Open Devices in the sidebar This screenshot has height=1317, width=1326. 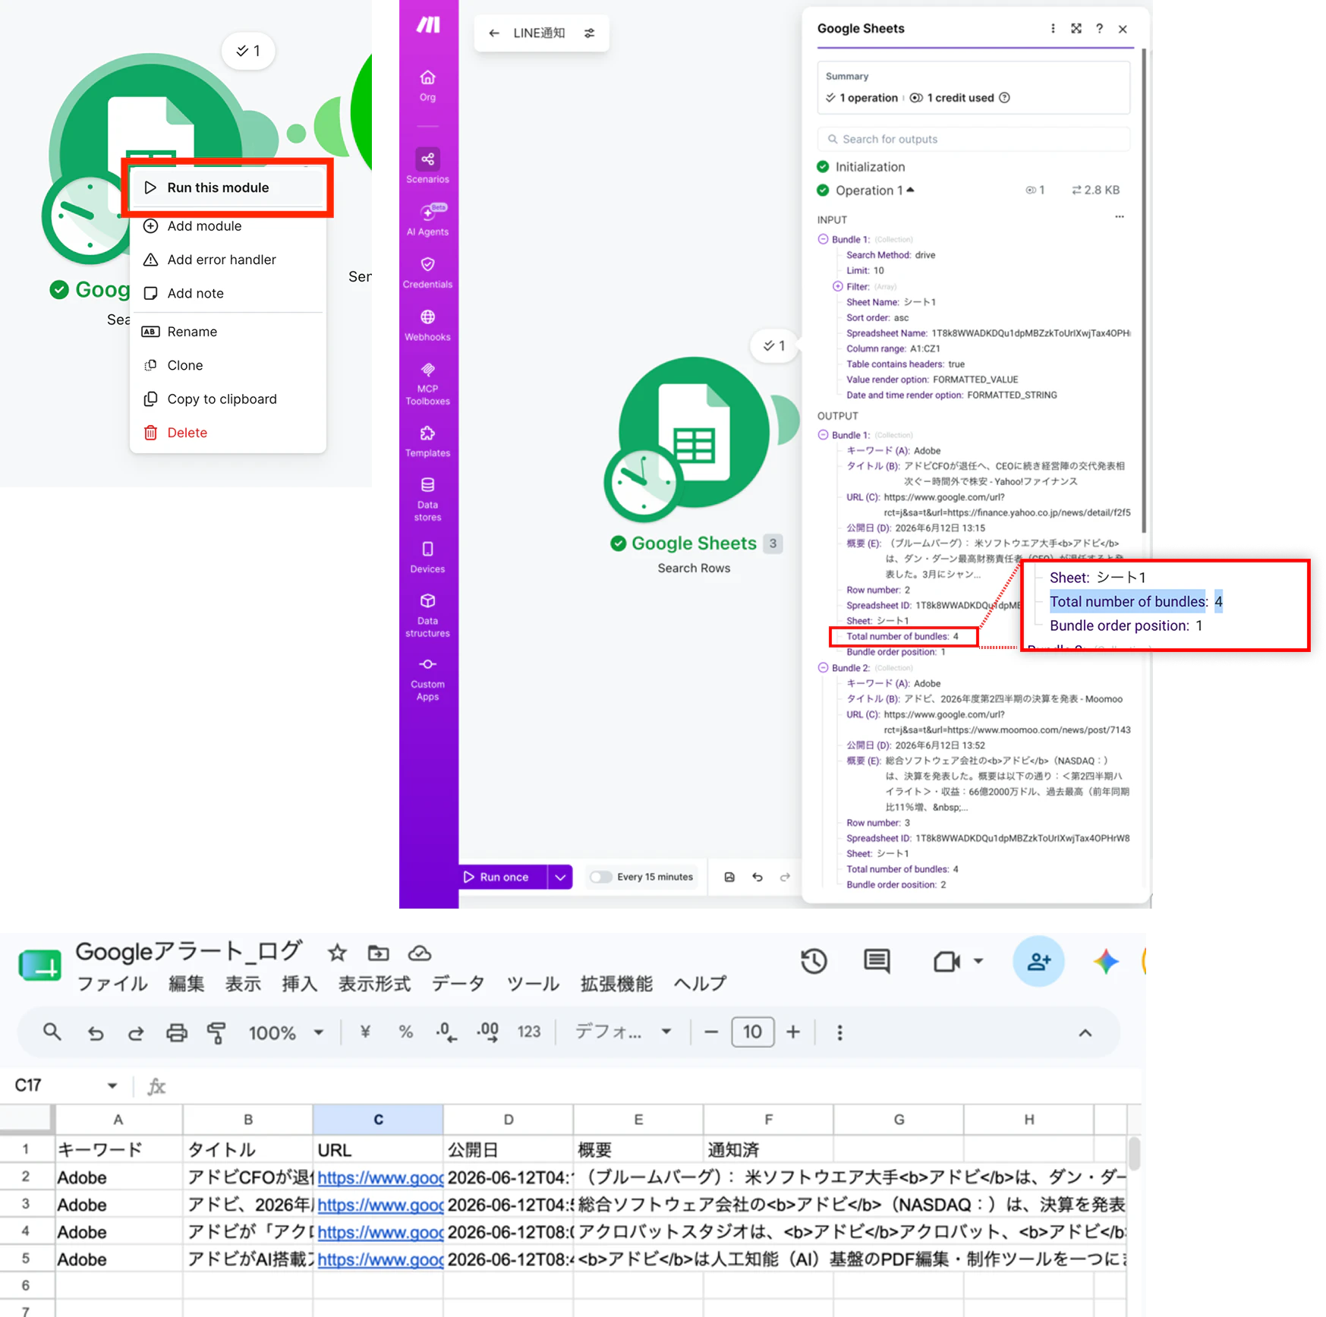point(427,556)
